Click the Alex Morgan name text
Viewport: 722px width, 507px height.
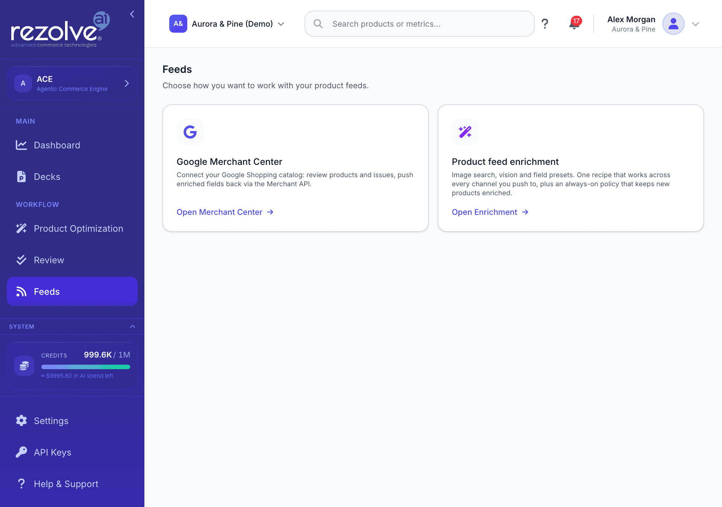pos(631,20)
